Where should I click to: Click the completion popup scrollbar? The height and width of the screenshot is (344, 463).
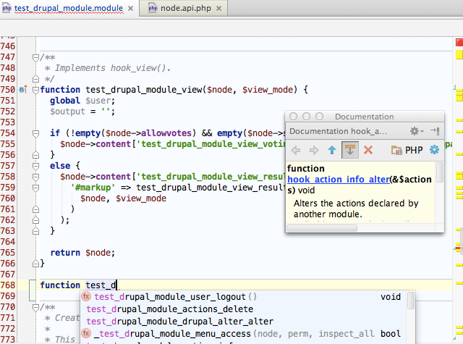pyautogui.click(x=410, y=301)
